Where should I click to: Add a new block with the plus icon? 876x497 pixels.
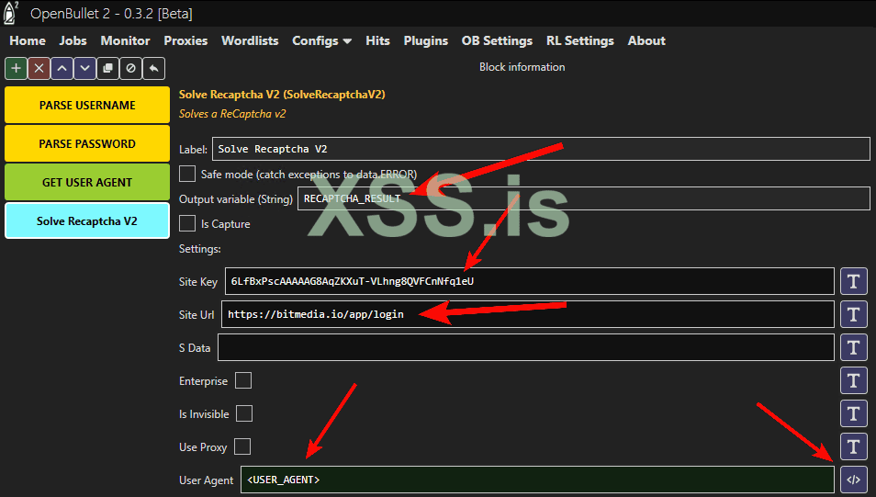17,68
